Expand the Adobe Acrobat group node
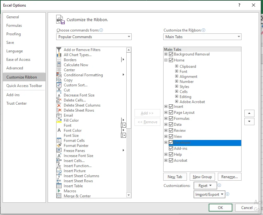This screenshot has width=263, height=215. tap(176, 101)
